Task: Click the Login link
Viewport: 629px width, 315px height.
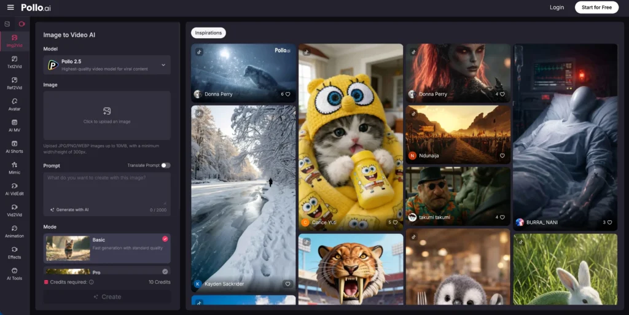Action: [557, 7]
